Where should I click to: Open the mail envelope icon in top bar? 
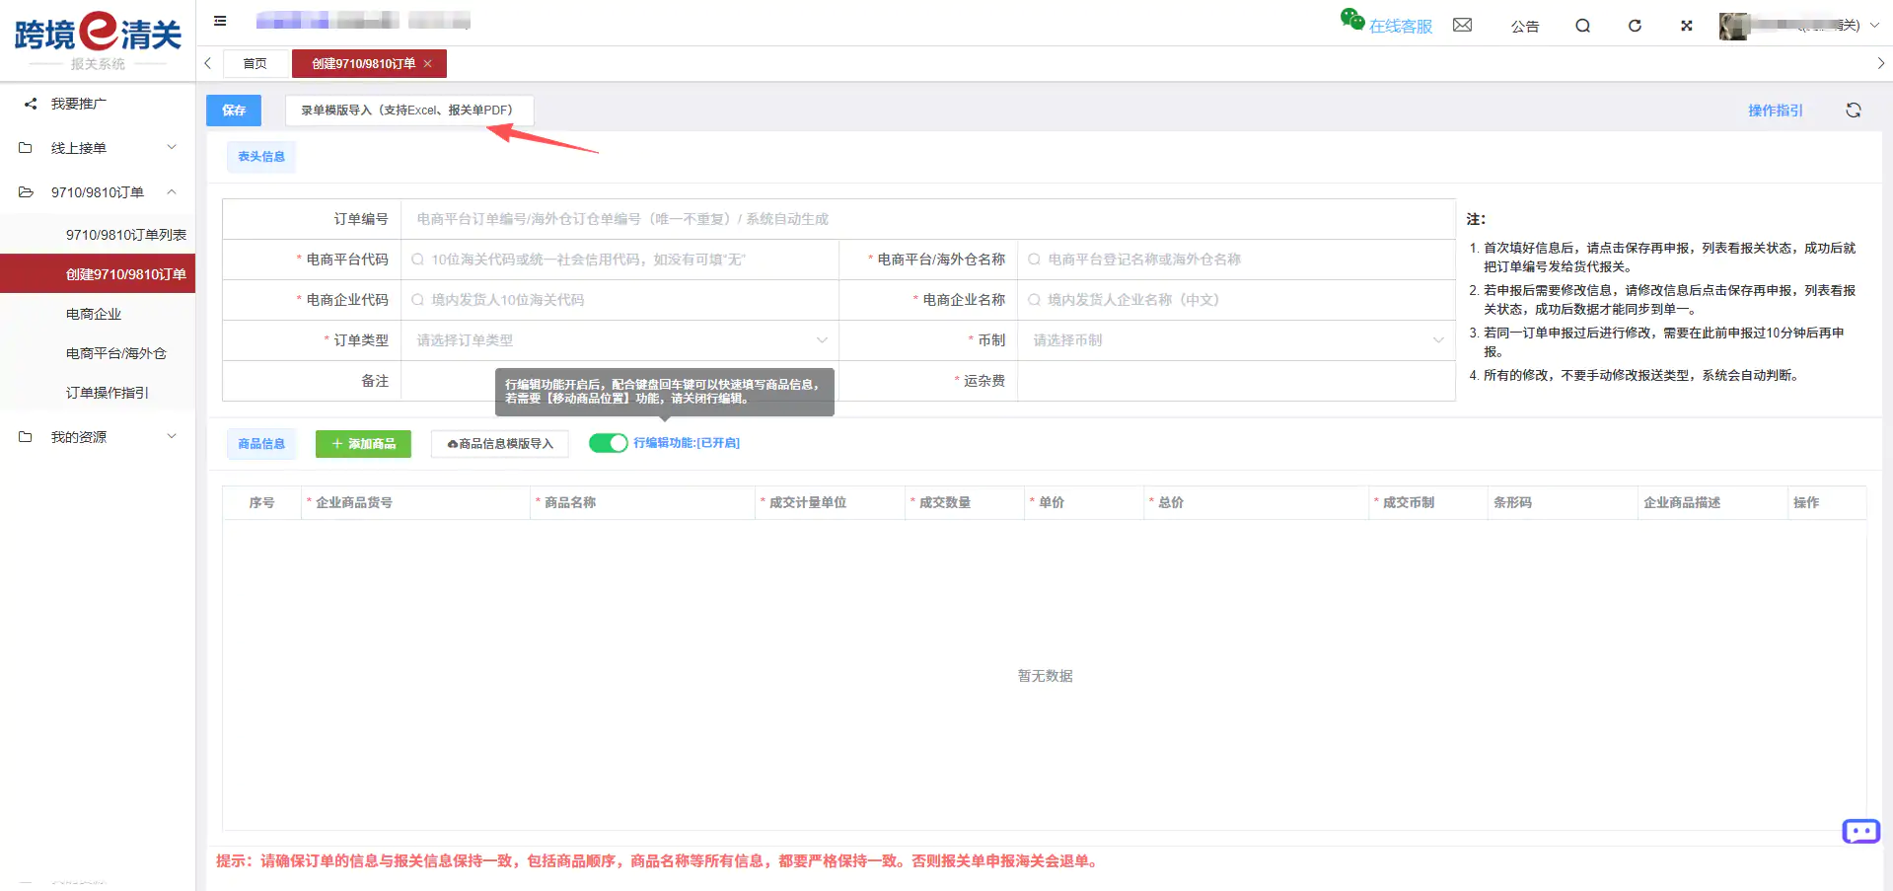[x=1462, y=25]
